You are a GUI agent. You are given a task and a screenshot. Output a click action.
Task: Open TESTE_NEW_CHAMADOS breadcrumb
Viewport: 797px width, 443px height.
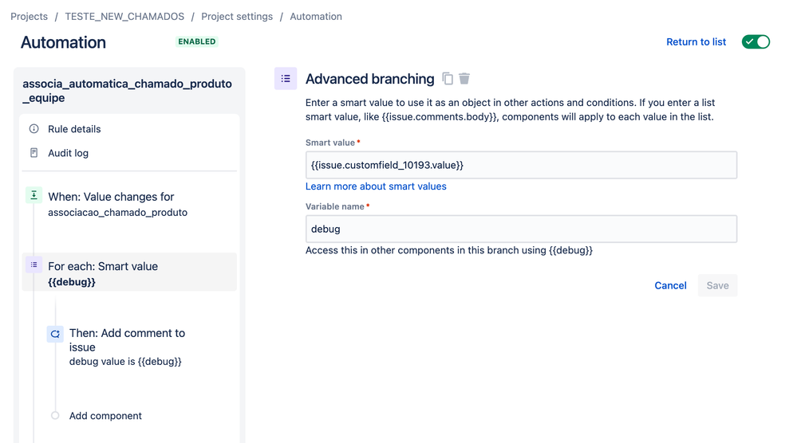coord(124,16)
